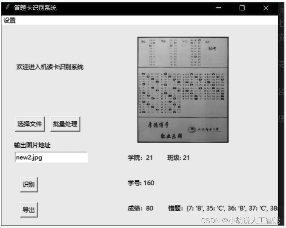Click the 欢迎进入机读卡识别系统 welcome label

(50, 67)
